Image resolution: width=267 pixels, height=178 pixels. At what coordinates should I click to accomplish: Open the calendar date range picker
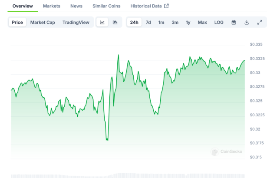pyautogui.click(x=234, y=22)
